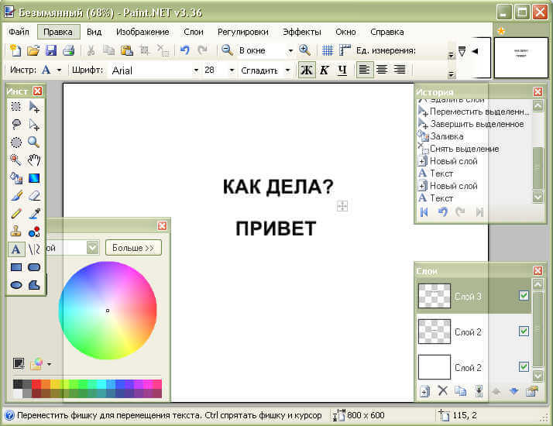This screenshot has height=426, width=553.
Task: Open the Правка menu
Action: (58, 32)
